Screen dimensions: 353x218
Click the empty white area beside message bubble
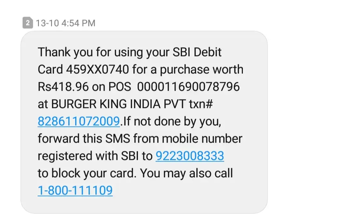coord(309,121)
